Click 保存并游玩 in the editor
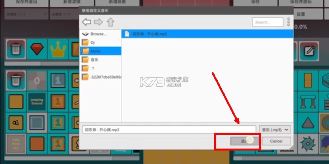Screen dimensions: 329x164 click(x=301, y=3)
